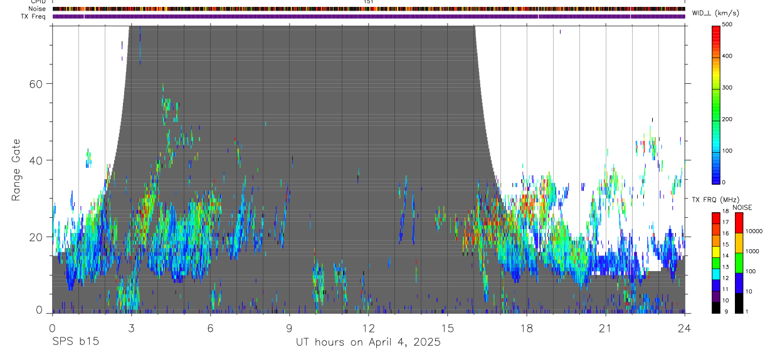Viewport: 770px width, 355px height.
Task: Click the '21' tick label on the UT hours axis
Action: coord(605,328)
